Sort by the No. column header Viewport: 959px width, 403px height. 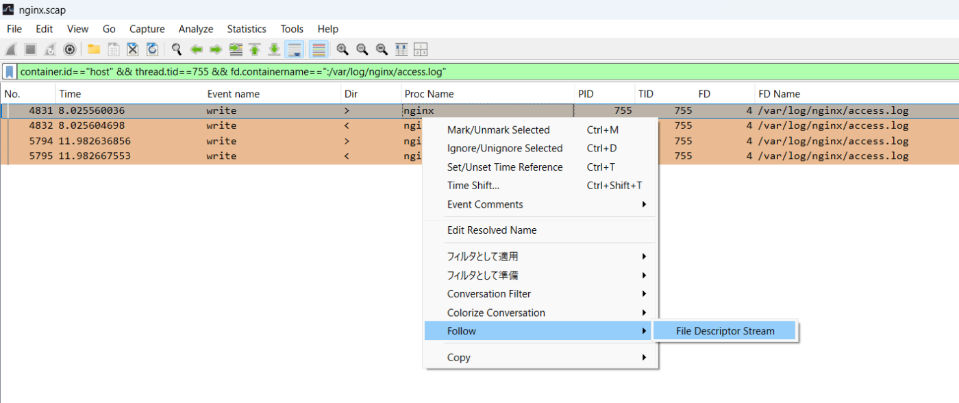click(27, 94)
